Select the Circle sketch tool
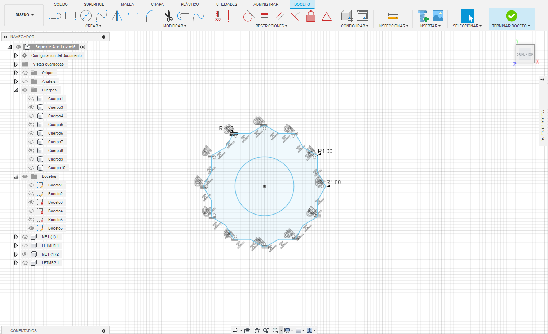The width and height of the screenshot is (548, 334). click(86, 16)
